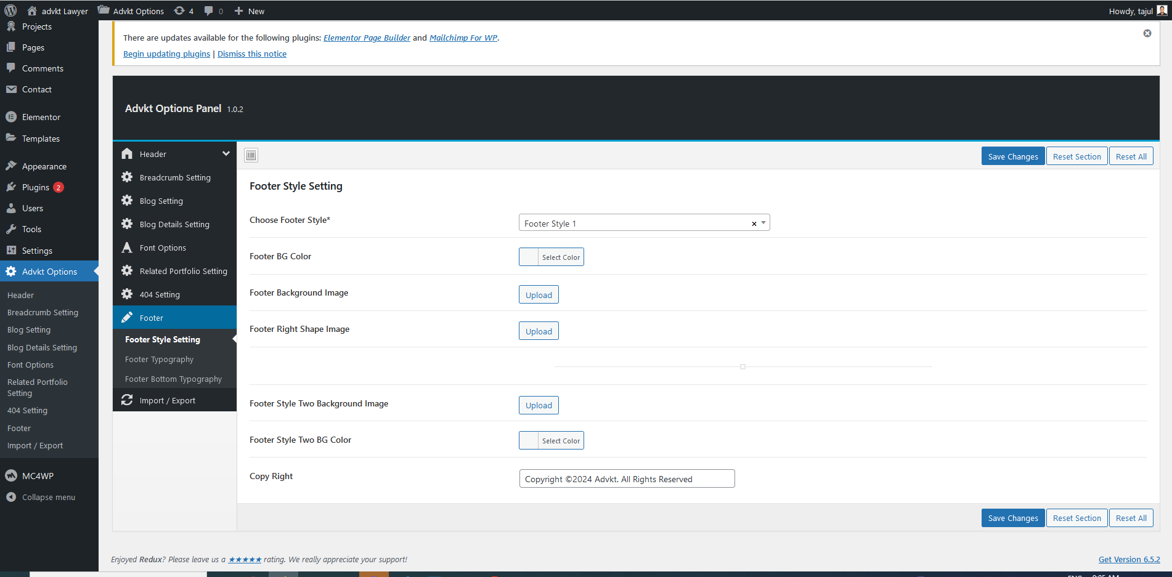The image size is (1172, 577).
Task: Open Elementor from the sidebar
Action: (41, 117)
